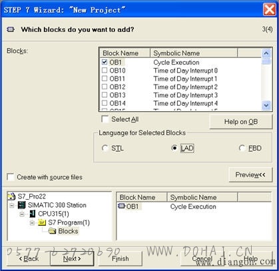Click the block list scrollbar thumb

click(266, 61)
